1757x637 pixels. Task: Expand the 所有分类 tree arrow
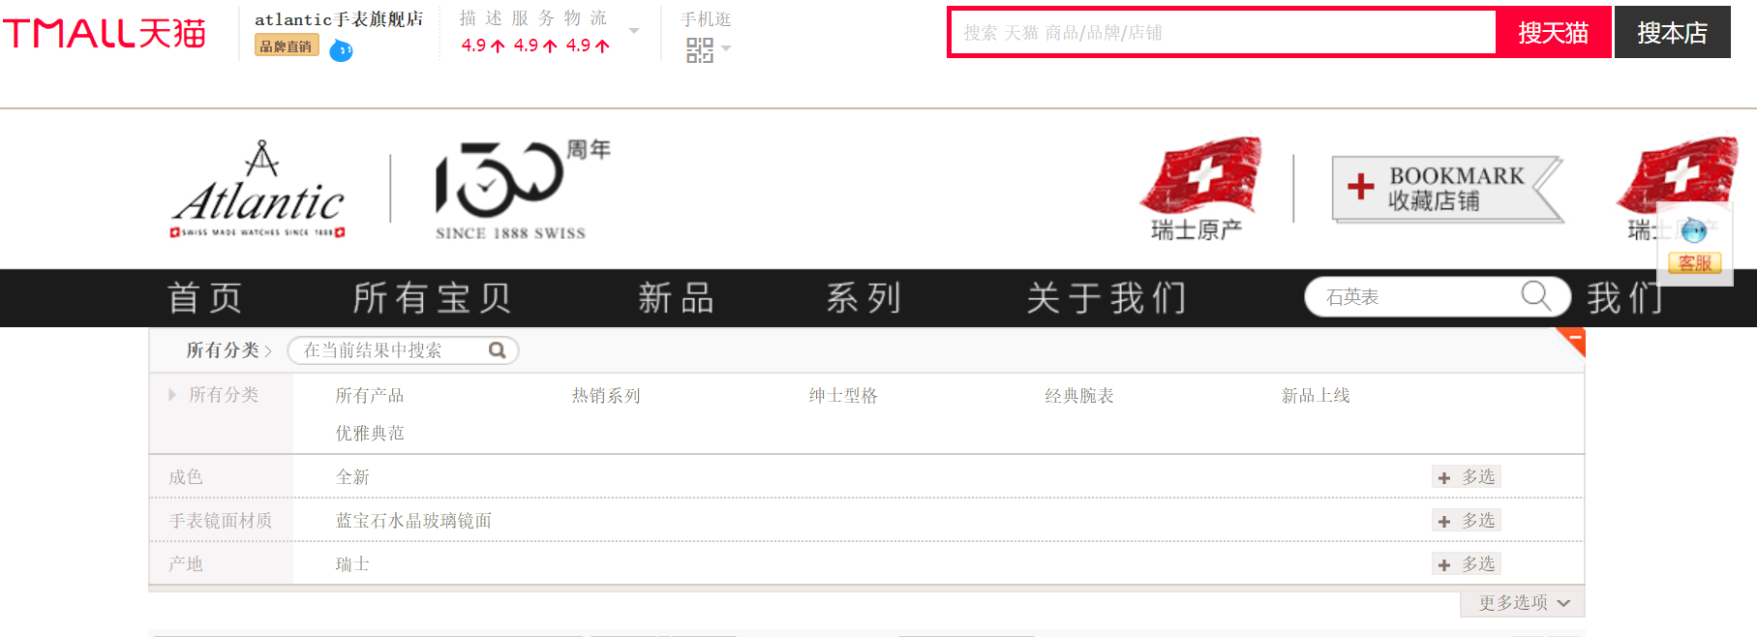point(172,395)
